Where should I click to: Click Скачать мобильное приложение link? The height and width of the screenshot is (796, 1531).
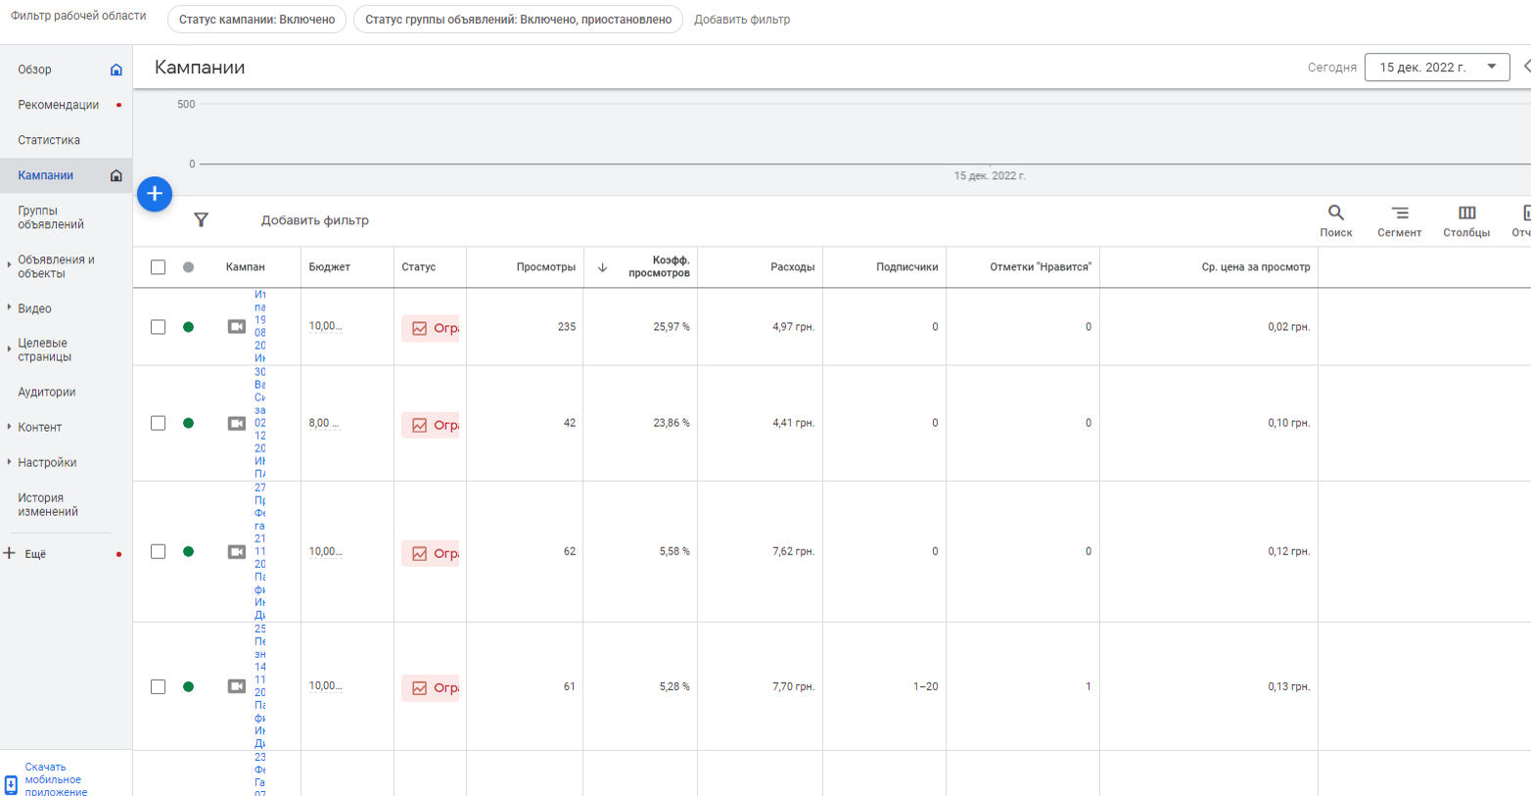tap(56, 780)
